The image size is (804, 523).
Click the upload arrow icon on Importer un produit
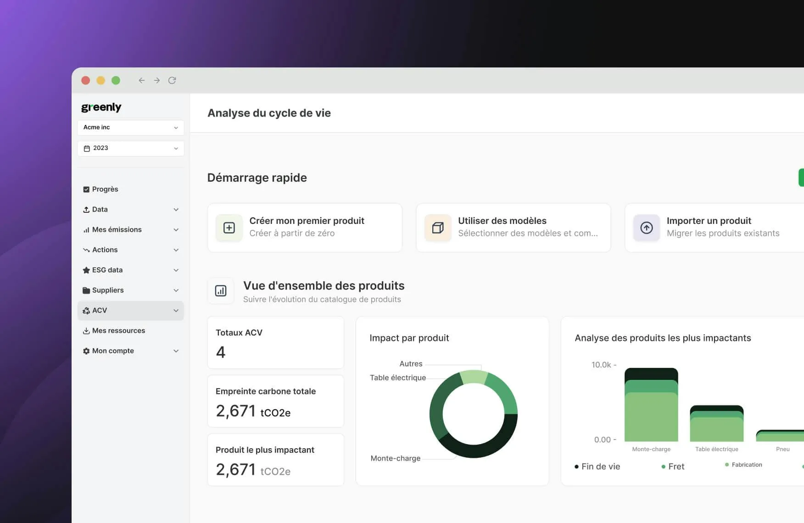tap(647, 228)
